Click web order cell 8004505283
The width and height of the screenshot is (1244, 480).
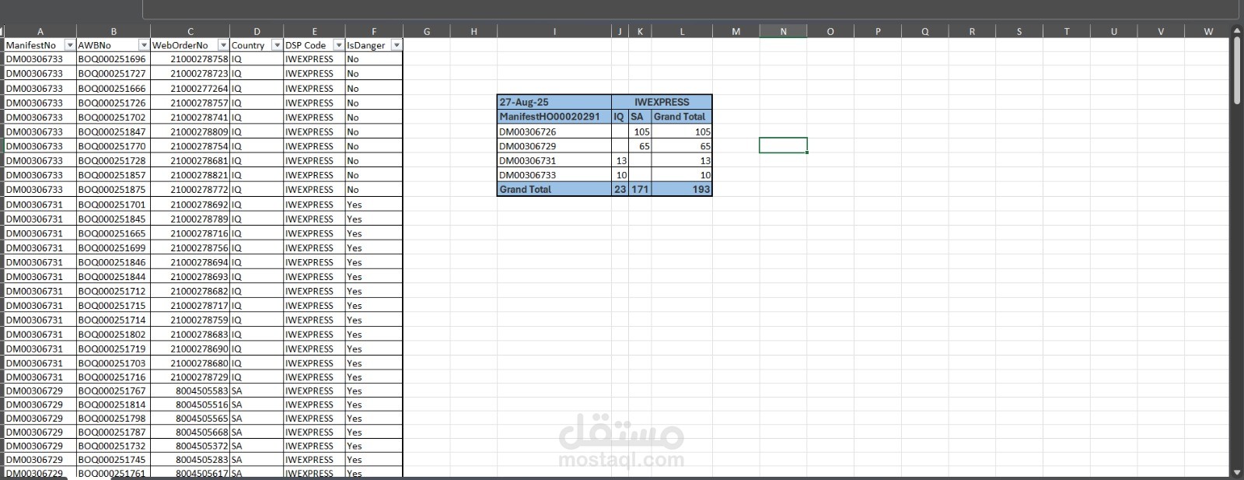190,460
